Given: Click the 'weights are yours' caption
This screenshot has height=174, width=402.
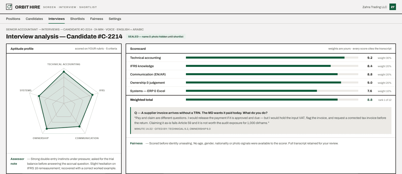Looking at the screenshot, I should tap(360, 49).
